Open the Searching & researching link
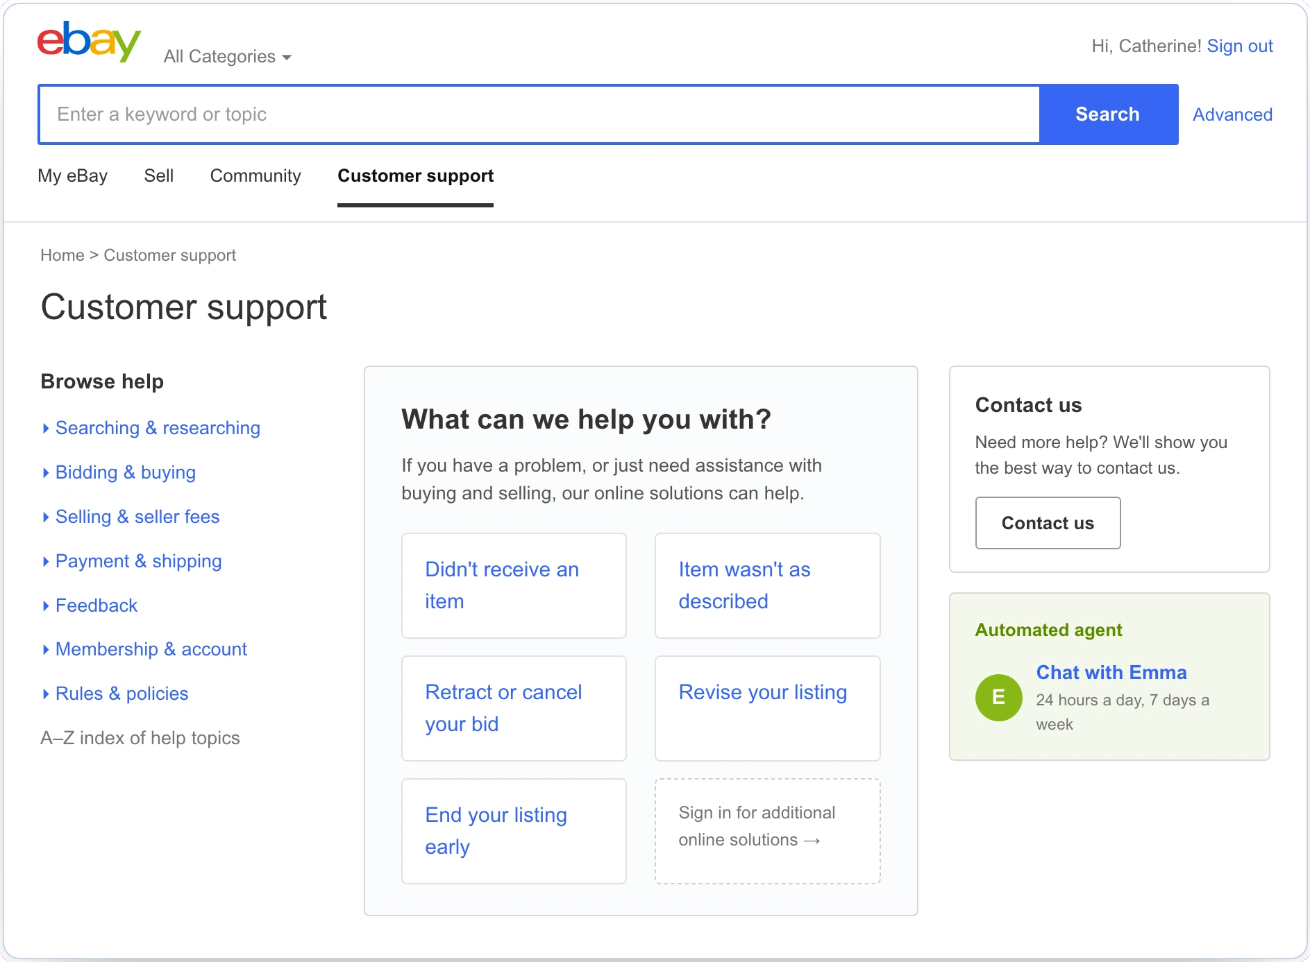 [x=158, y=429]
